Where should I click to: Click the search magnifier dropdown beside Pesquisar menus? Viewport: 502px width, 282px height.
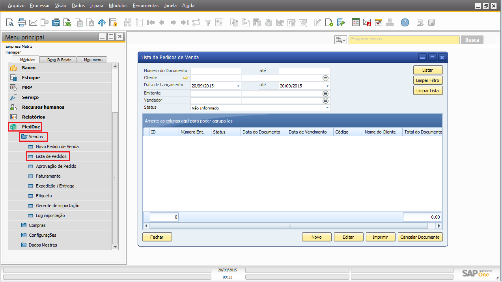click(x=340, y=40)
